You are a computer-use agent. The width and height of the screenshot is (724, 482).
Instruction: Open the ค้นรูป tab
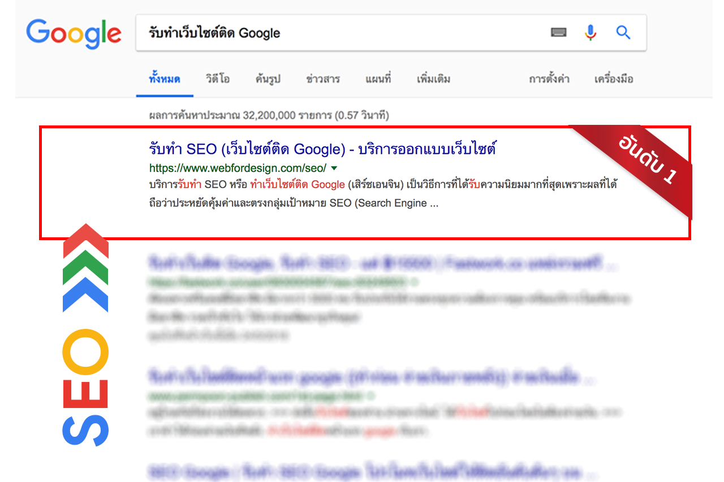(x=268, y=79)
